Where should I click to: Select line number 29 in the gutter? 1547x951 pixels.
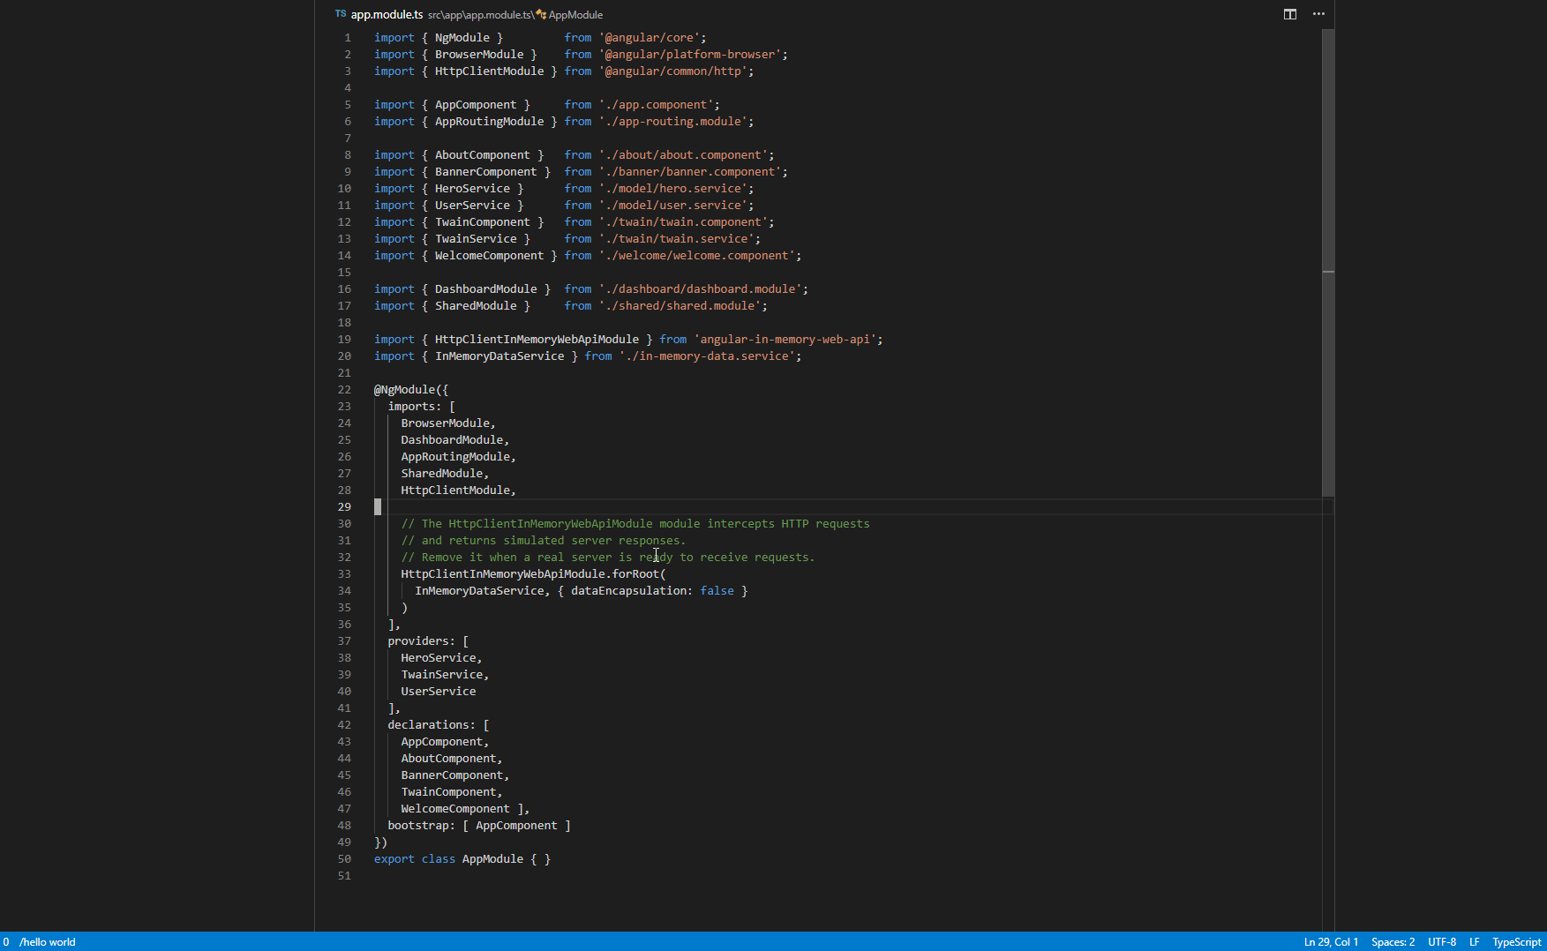(x=344, y=506)
